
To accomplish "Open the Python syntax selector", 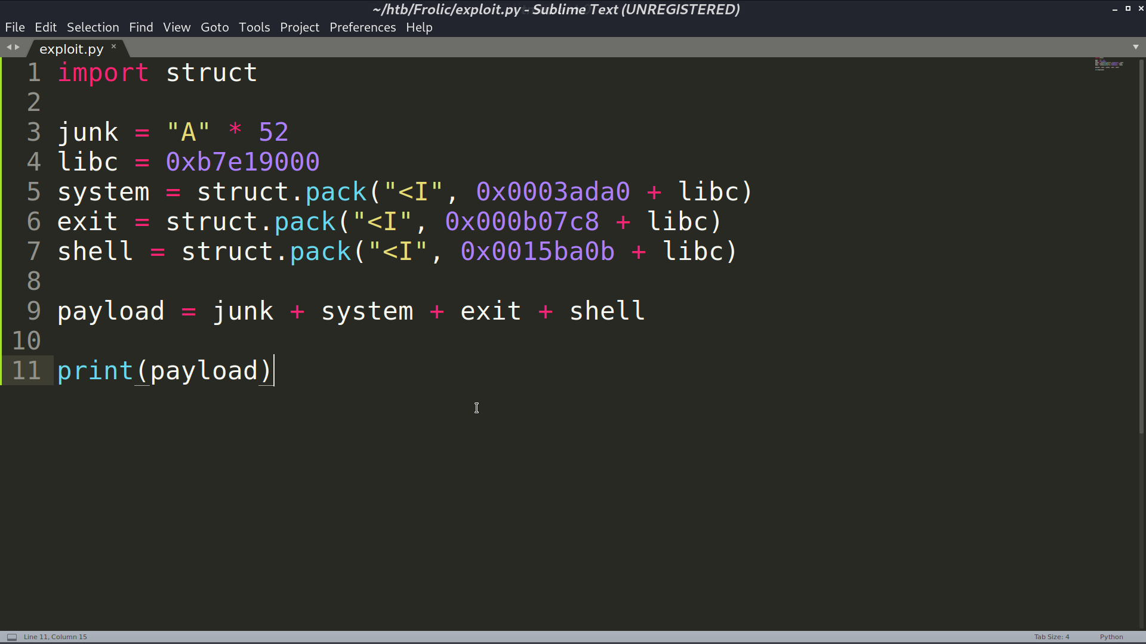I will pyautogui.click(x=1111, y=637).
